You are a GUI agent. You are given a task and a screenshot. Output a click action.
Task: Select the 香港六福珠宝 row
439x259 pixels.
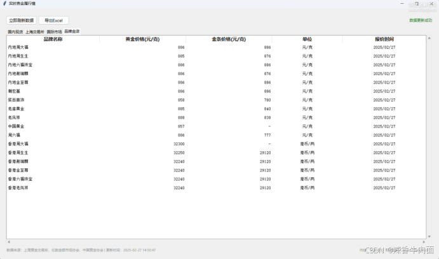pos(217,179)
